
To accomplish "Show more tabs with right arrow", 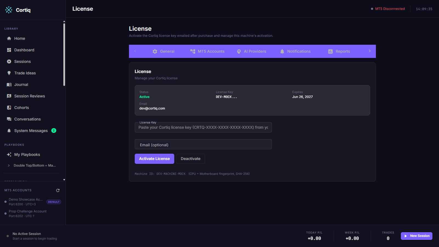I will tap(370, 51).
